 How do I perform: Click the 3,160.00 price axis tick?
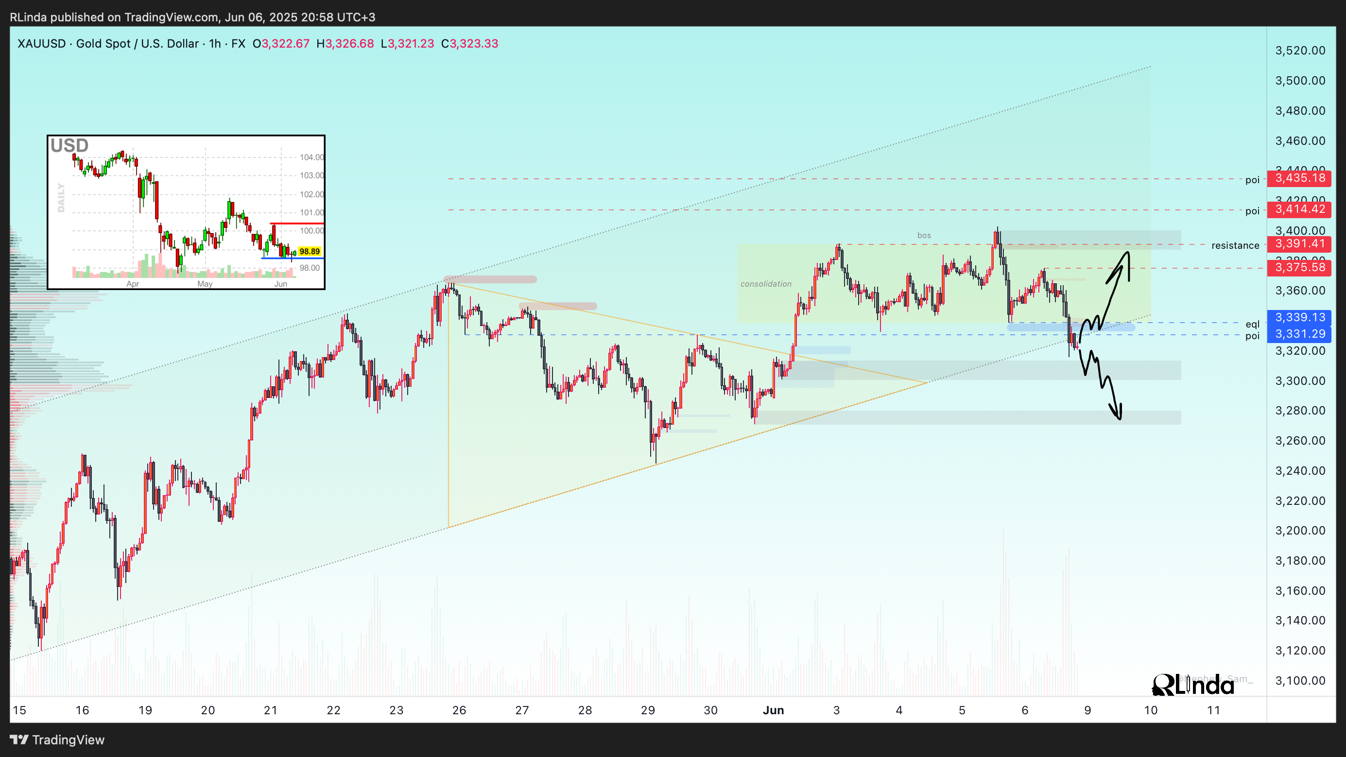[1300, 591]
